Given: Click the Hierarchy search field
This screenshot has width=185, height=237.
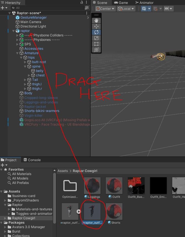Looking at the screenshot, I should [49, 8].
